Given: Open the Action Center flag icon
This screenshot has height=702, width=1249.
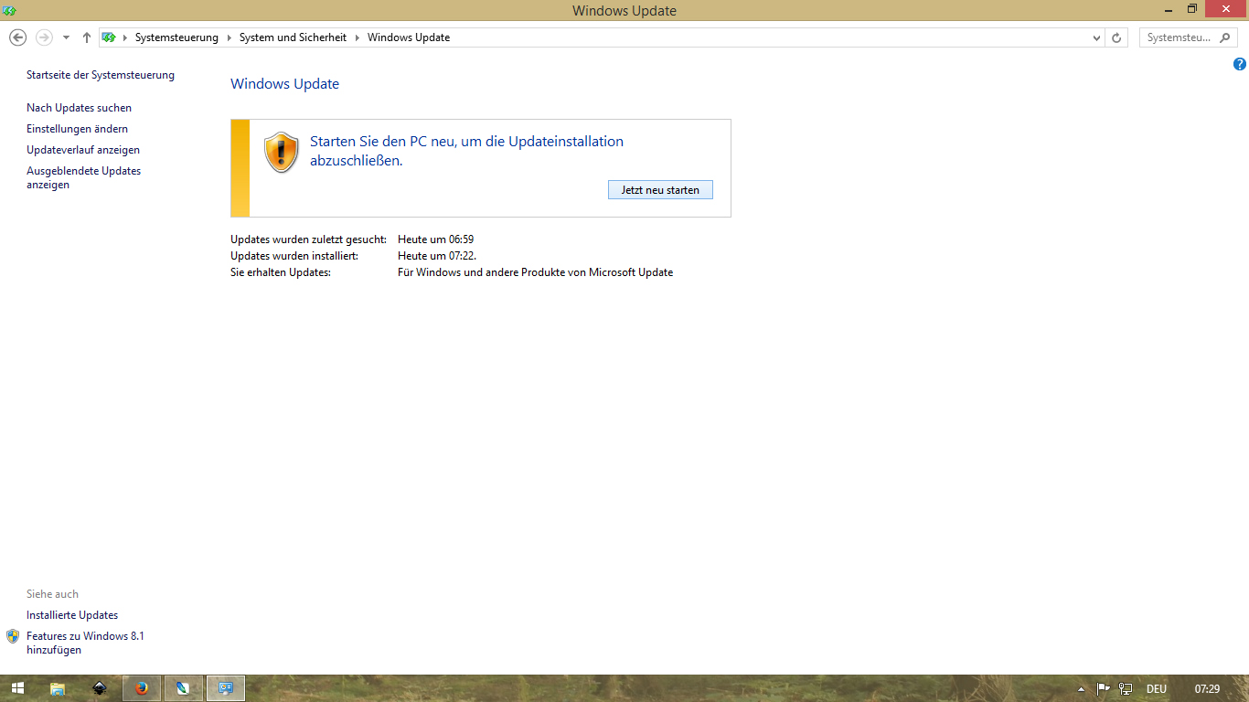Looking at the screenshot, I should coord(1104,688).
